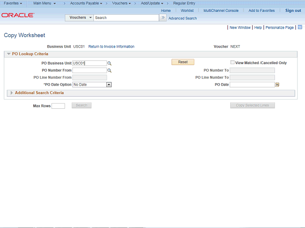Click the Oracle logo
305x228 pixels.
(18, 15)
